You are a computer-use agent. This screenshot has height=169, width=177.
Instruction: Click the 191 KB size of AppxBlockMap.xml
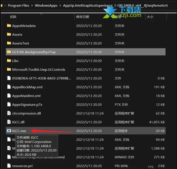pyautogui.click(x=159, y=87)
